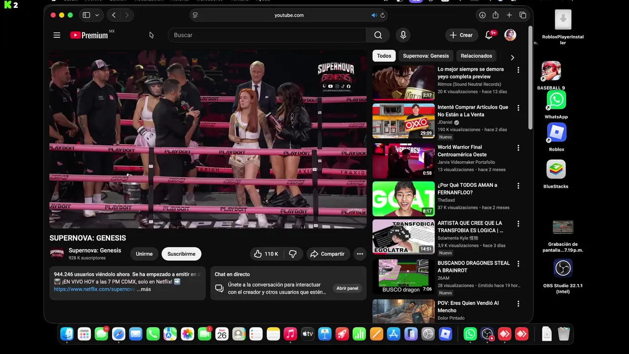The height and width of the screenshot is (354, 629).
Task: Start voice search with microphone icon
Action: [x=403, y=35]
